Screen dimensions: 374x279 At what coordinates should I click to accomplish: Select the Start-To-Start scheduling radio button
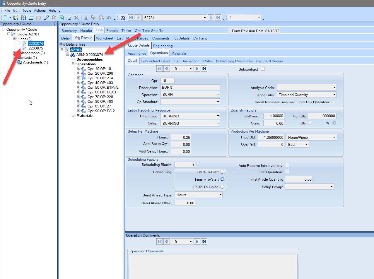(x=222, y=172)
